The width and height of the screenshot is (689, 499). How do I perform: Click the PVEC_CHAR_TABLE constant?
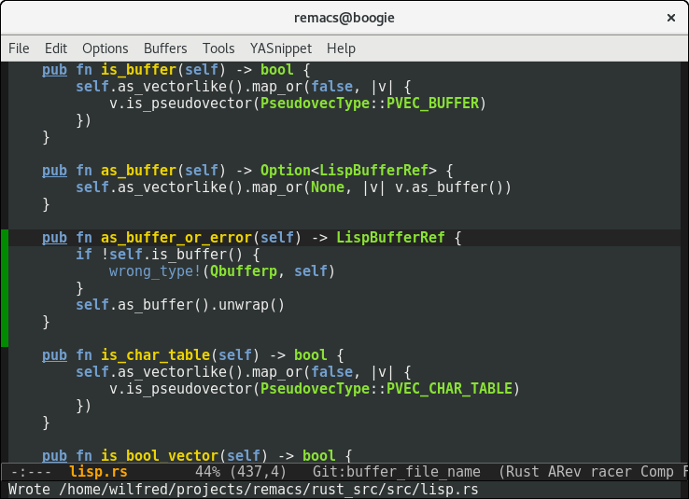pyautogui.click(x=452, y=389)
